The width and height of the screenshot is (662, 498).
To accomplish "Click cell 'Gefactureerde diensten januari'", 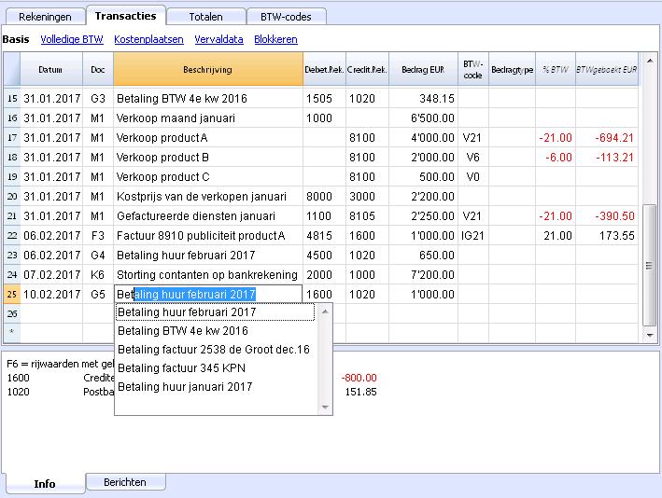I will tap(208, 216).
